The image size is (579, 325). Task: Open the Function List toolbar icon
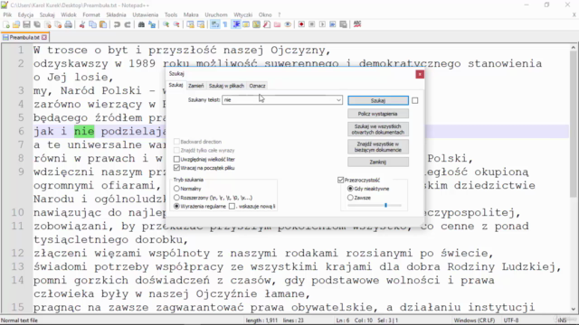coord(267,24)
